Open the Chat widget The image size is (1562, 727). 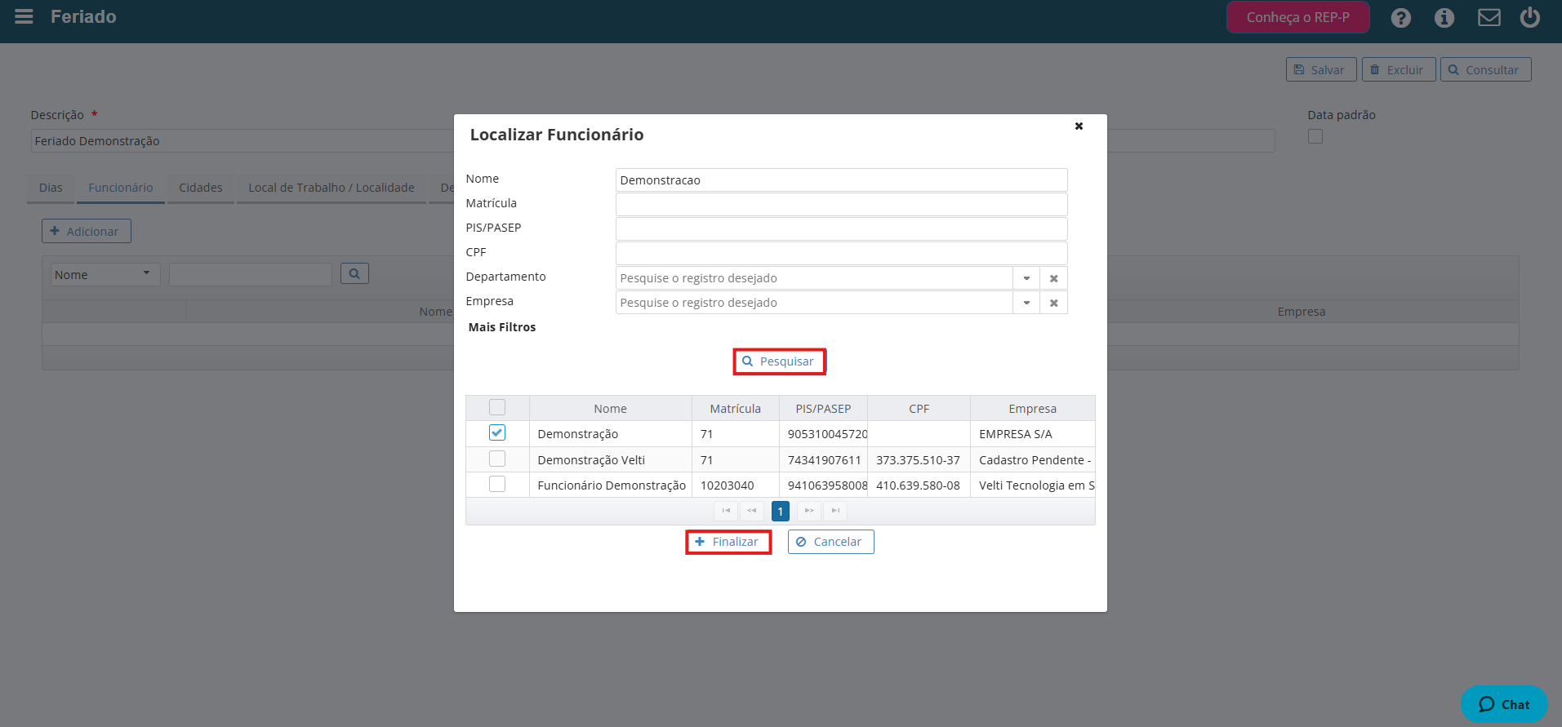tap(1504, 704)
